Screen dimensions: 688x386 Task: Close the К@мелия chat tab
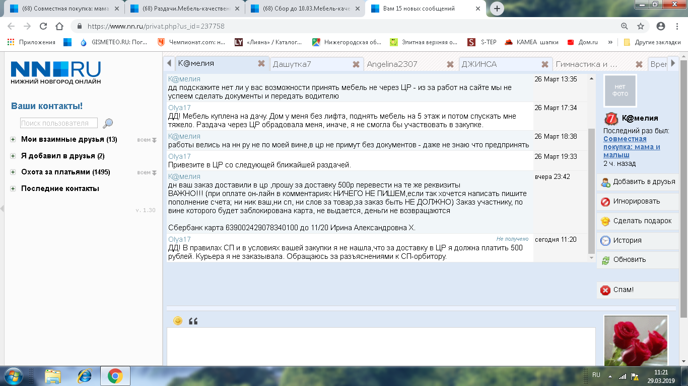tap(261, 64)
